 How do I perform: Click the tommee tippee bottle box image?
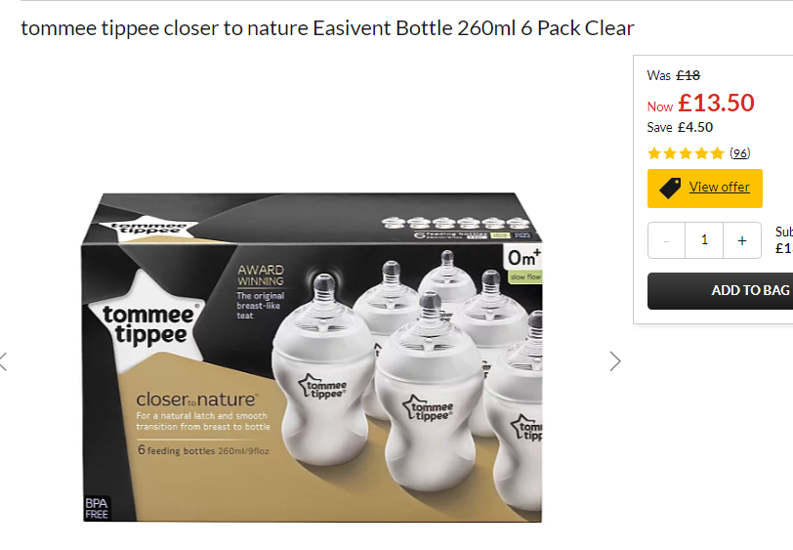[313, 358]
